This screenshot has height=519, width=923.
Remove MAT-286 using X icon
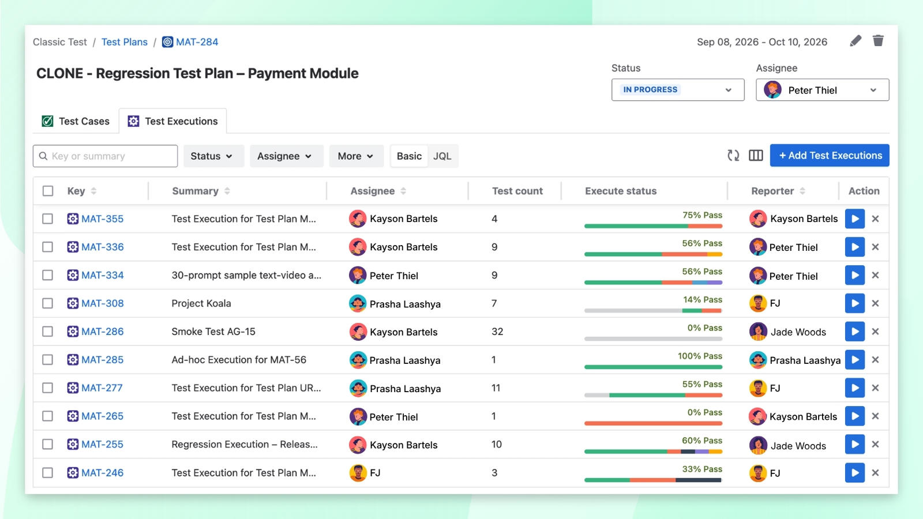(x=875, y=332)
